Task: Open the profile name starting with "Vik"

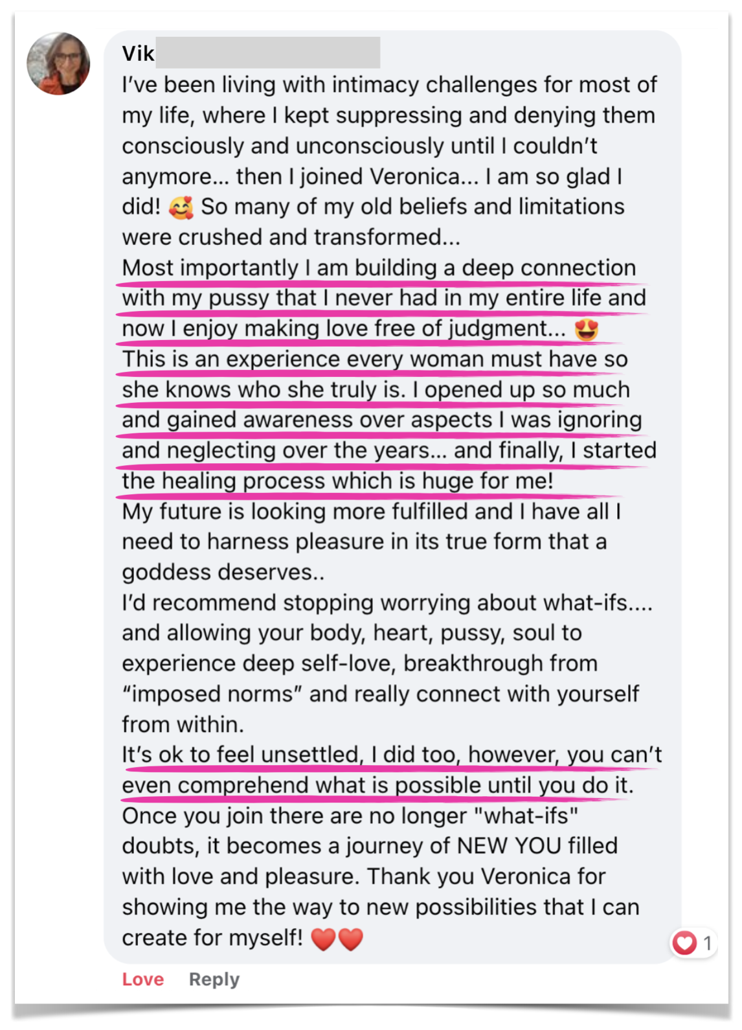Action: 139,53
